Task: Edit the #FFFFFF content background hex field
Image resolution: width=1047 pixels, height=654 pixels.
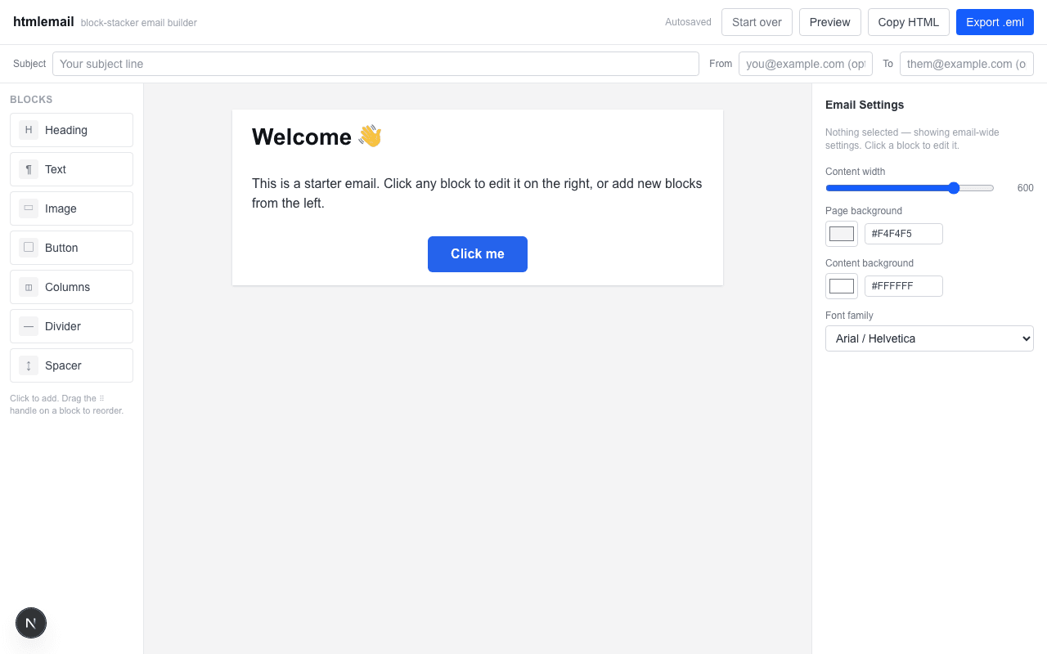Action: (x=904, y=286)
